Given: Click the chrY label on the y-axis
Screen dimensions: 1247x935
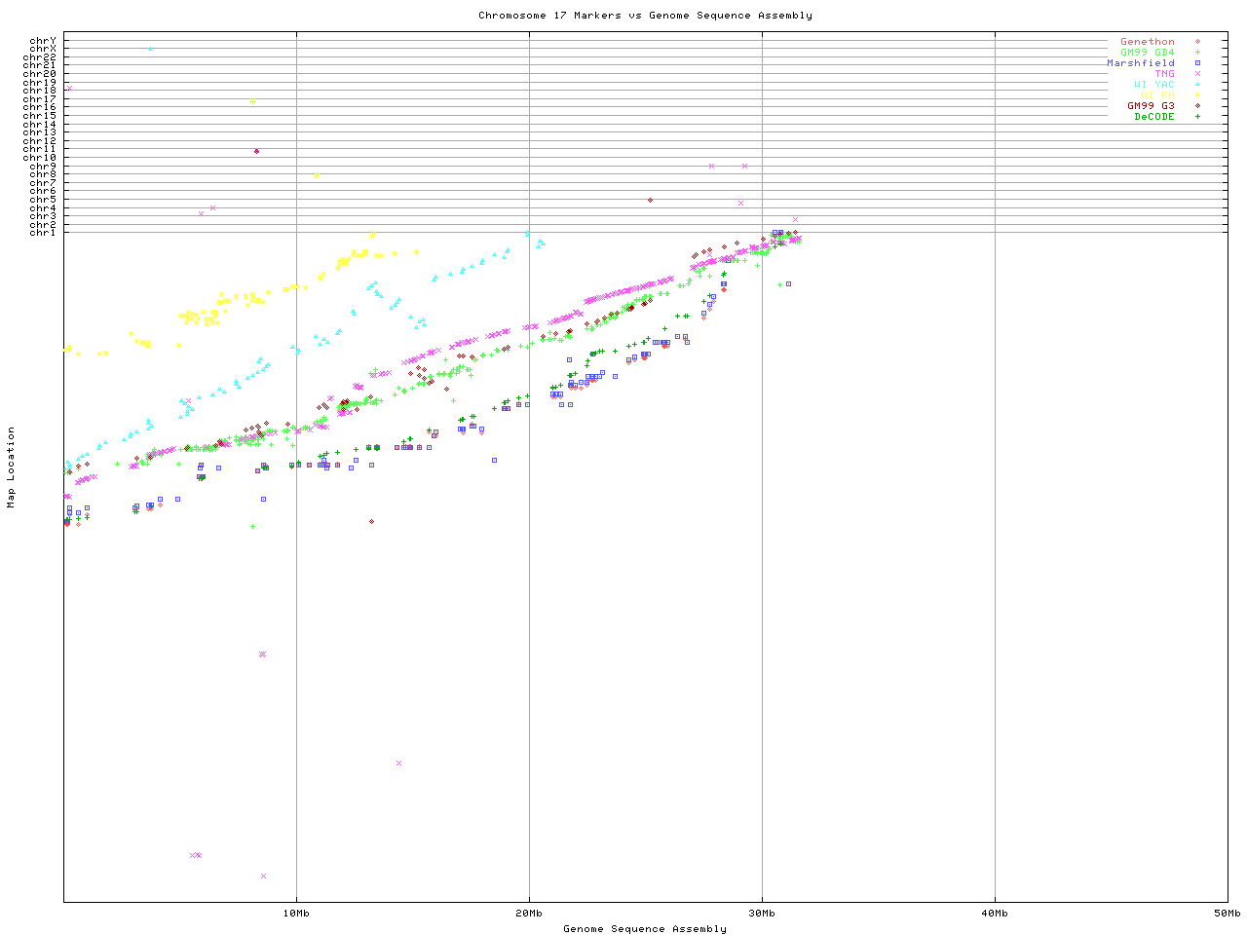Looking at the screenshot, I should tap(43, 41).
